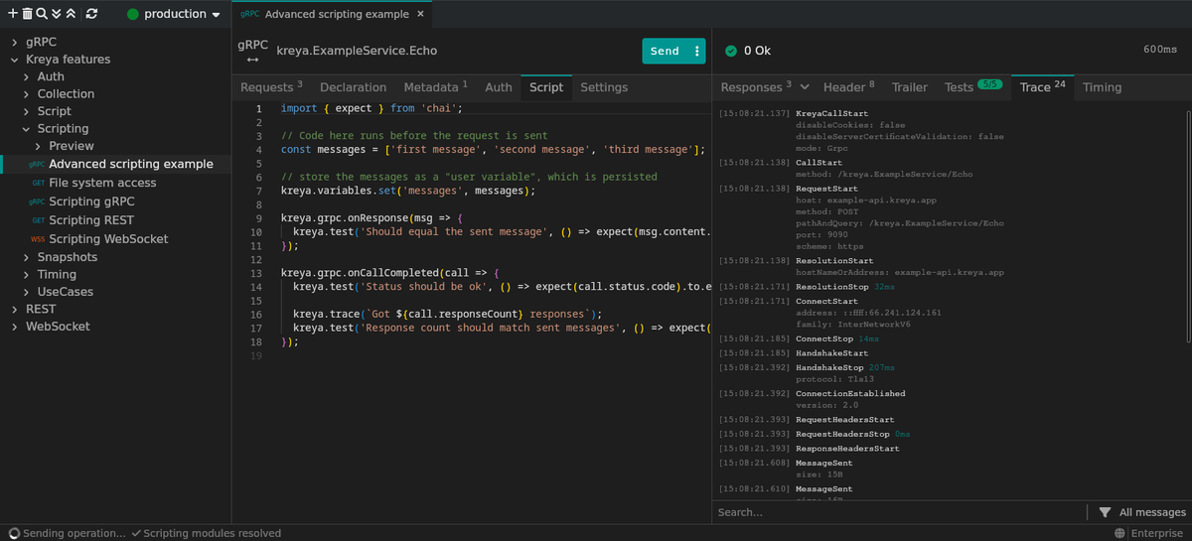This screenshot has width=1192, height=541.
Task: Click the filter funnel icon for messages
Action: point(1105,512)
